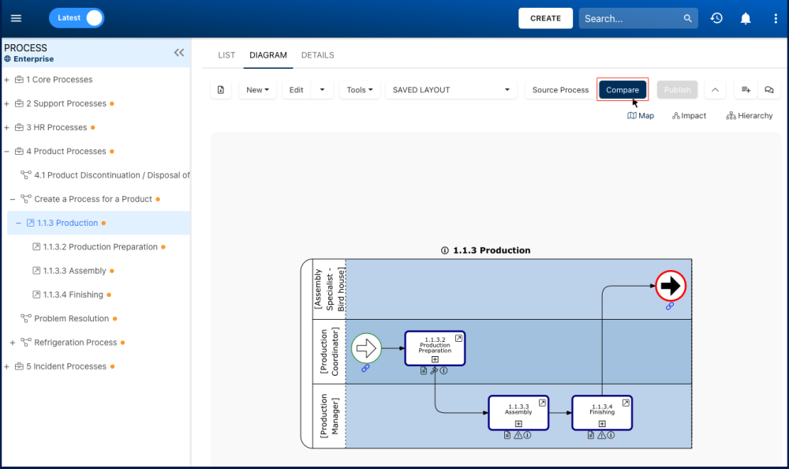Click the Compare button
789x469 pixels.
(x=623, y=90)
